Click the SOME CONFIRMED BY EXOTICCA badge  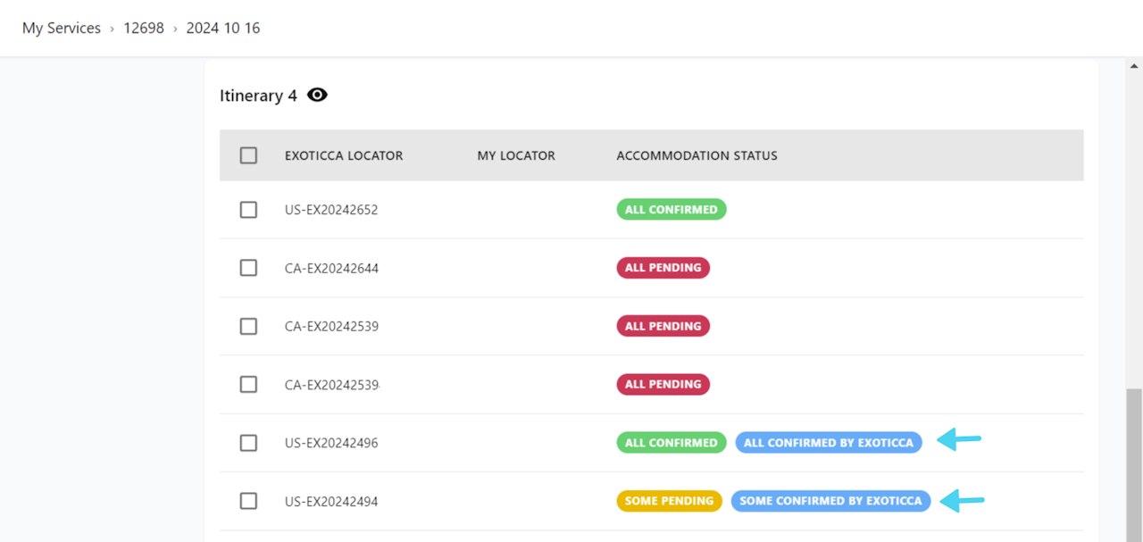pyautogui.click(x=830, y=501)
